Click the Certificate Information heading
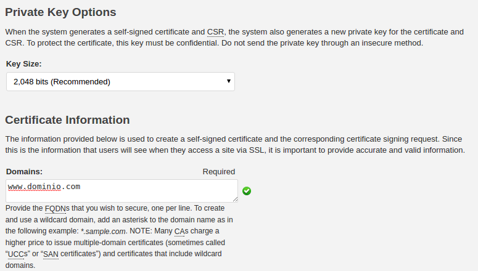The image size is (478, 271). [67, 120]
